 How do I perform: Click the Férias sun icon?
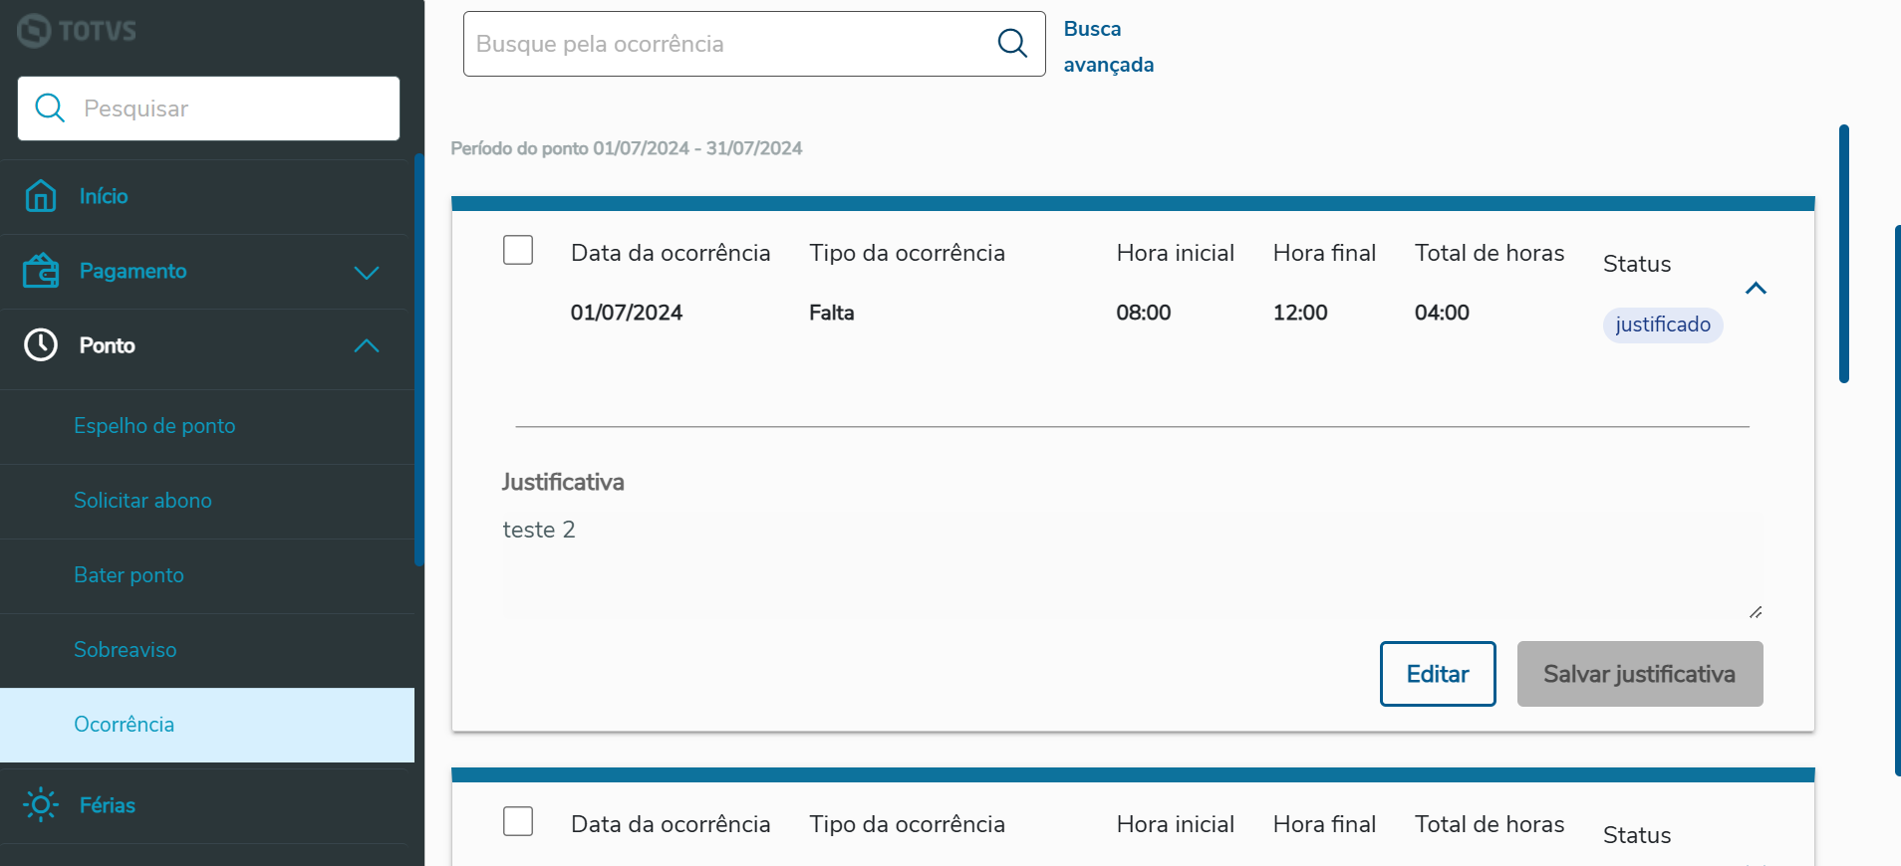[x=41, y=804]
